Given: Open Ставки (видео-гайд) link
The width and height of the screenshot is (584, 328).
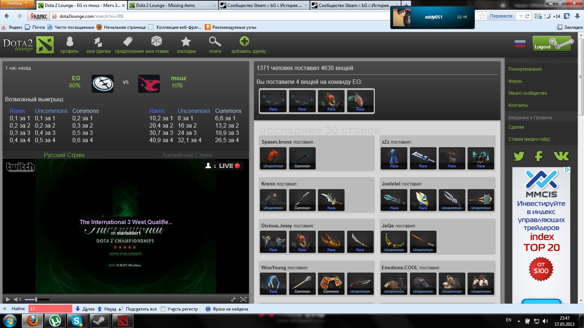Looking at the screenshot, I should coord(529,139).
